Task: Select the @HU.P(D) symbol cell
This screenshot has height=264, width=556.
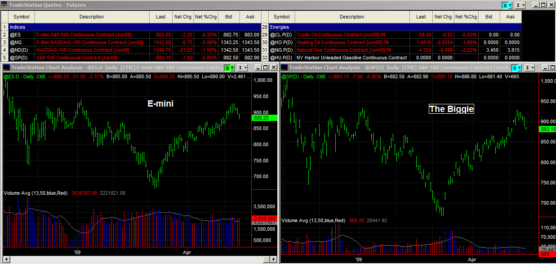Action: 282,58
